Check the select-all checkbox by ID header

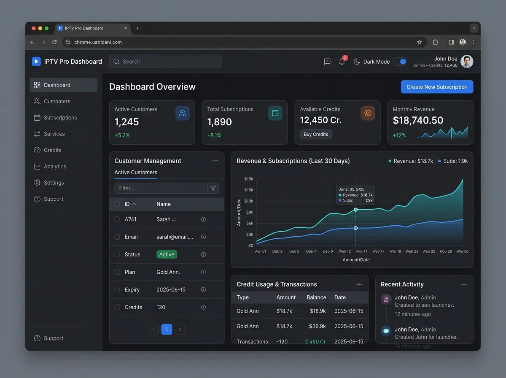(117, 204)
